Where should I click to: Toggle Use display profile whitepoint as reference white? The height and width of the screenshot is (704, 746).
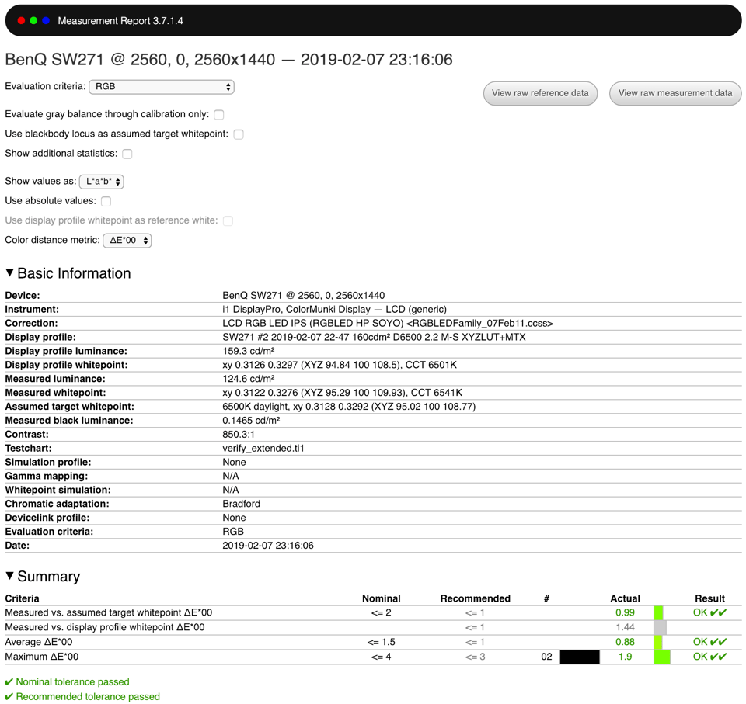228,220
